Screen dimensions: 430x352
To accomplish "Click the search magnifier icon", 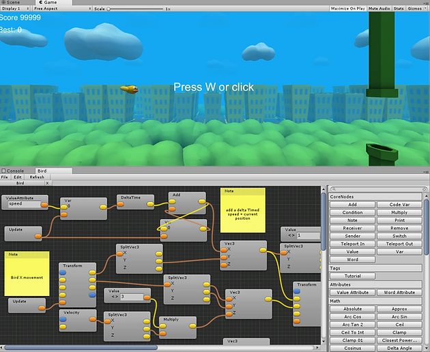I will [334, 189].
